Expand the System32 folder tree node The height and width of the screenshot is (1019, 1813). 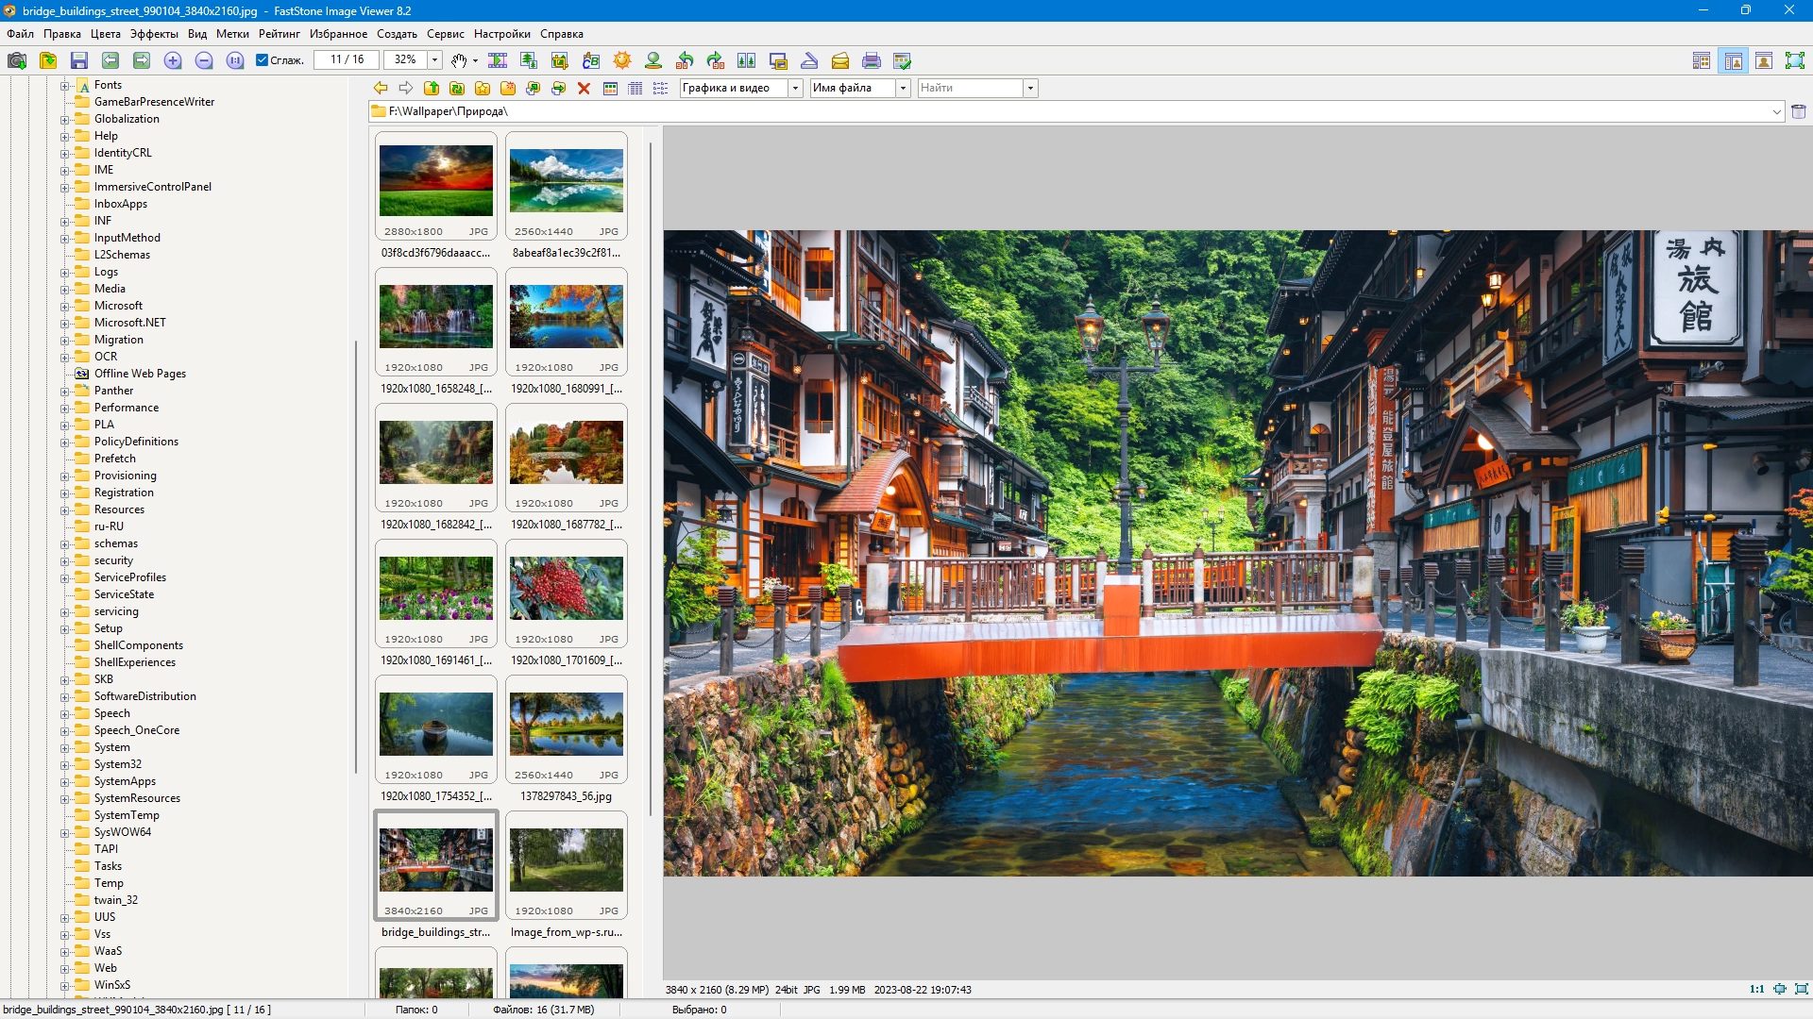64,764
